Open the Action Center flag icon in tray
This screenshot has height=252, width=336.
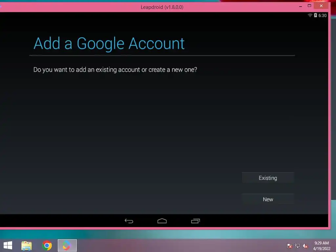click(x=289, y=246)
